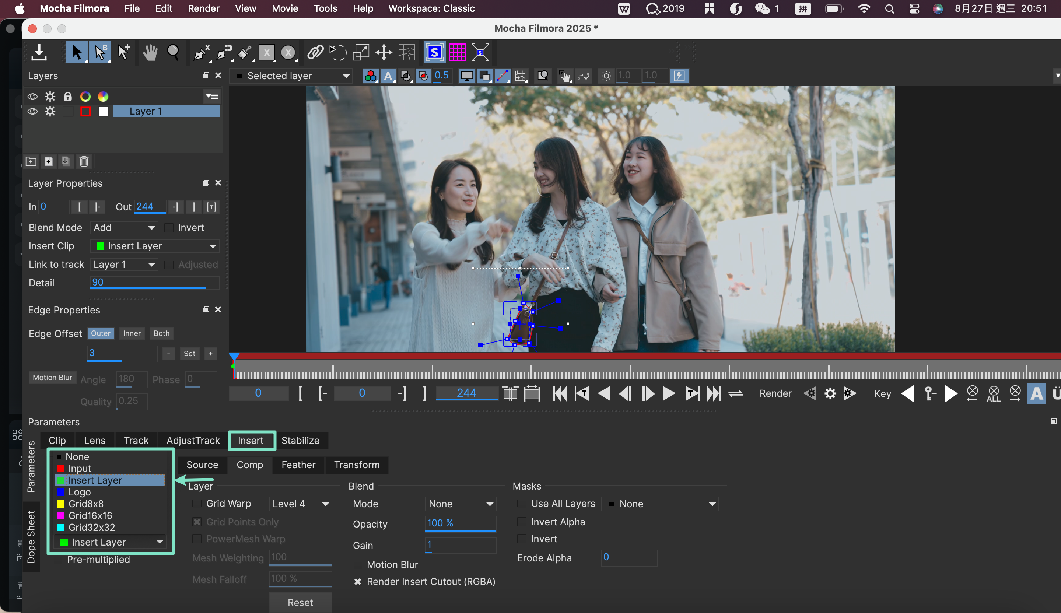Select the Move cross-arrow tool

384,53
